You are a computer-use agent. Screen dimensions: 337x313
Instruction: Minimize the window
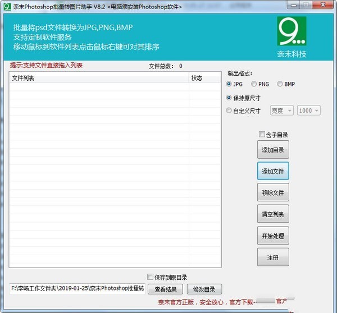[x=293, y=5]
